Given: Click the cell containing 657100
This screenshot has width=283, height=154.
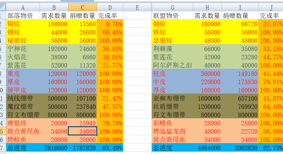Looking at the screenshot, I should pyautogui.click(x=240, y=98).
